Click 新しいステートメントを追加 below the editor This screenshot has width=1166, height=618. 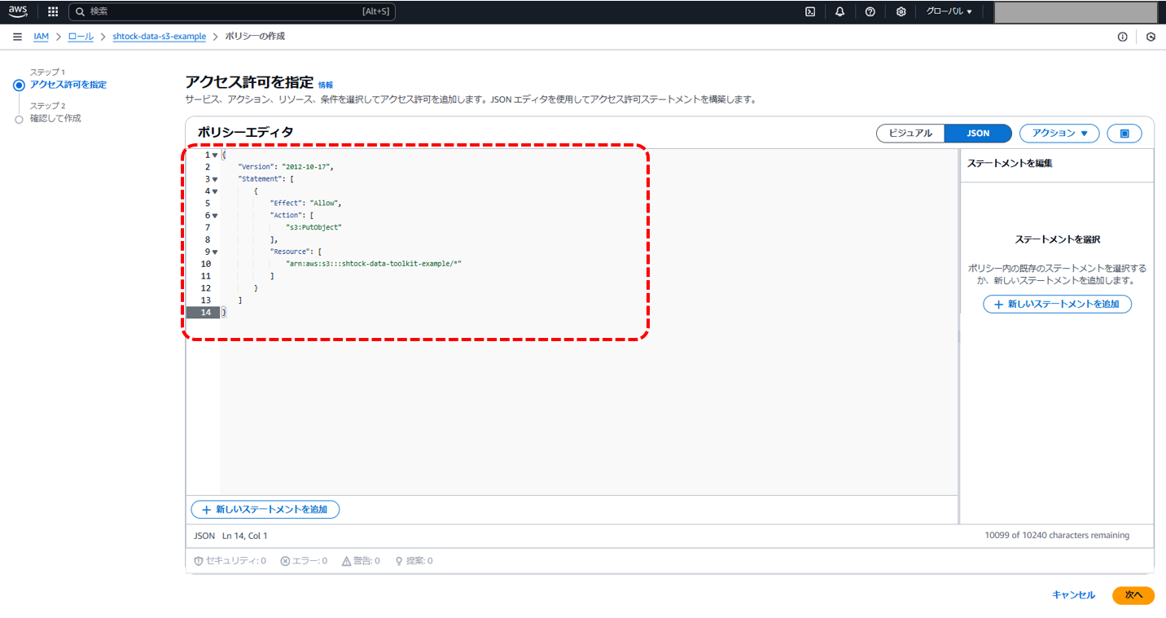265,510
